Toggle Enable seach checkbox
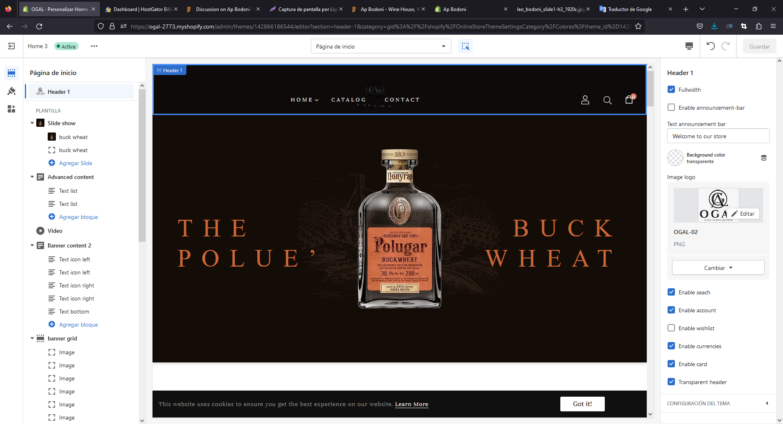The width and height of the screenshot is (783, 424). pos(671,292)
